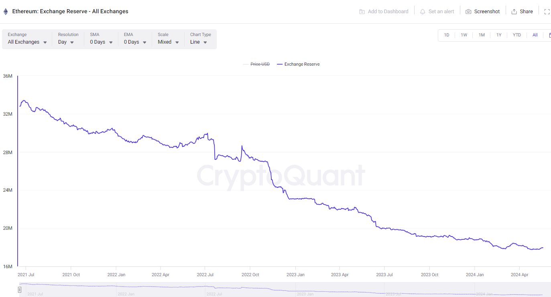Open the Scale Mixed dropdown
The height and width of the screenshot is (297, 551).
click(x=168, y=42)
